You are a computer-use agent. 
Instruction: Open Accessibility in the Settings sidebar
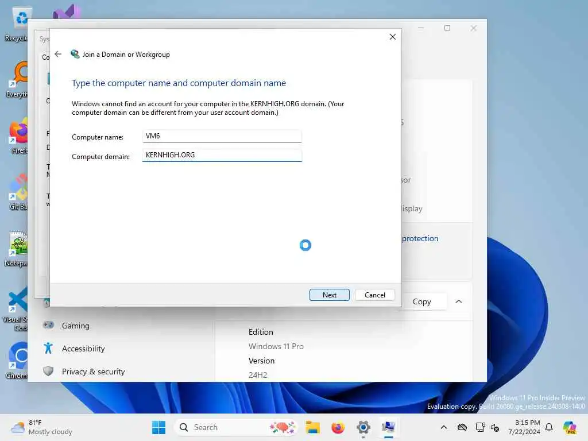point(83,349)
